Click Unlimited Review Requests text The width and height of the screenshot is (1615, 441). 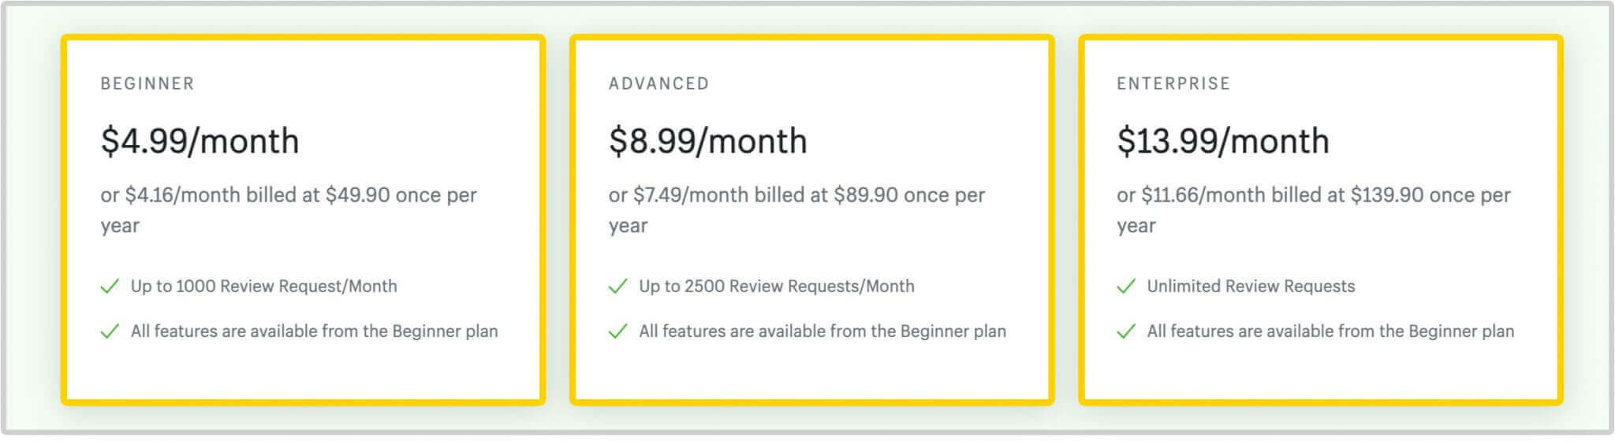pyautogui.click(x=1251, y=287)
